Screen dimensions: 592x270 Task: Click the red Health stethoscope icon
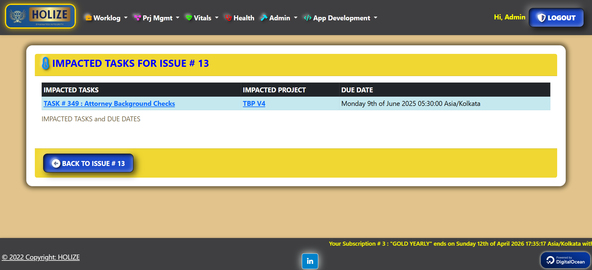(228, 18)
